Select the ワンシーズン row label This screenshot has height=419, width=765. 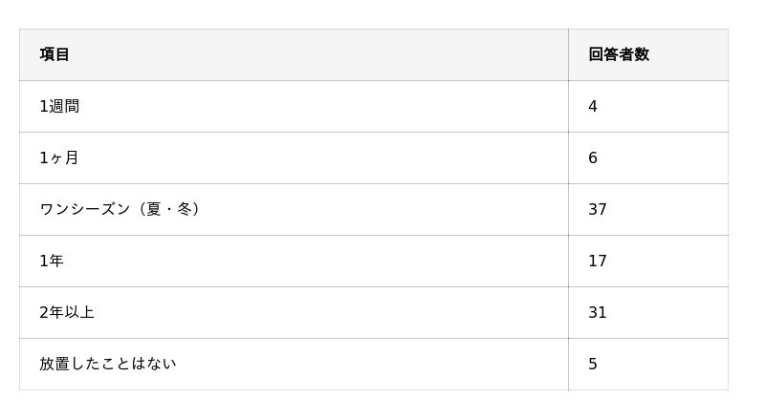point(120,209)
